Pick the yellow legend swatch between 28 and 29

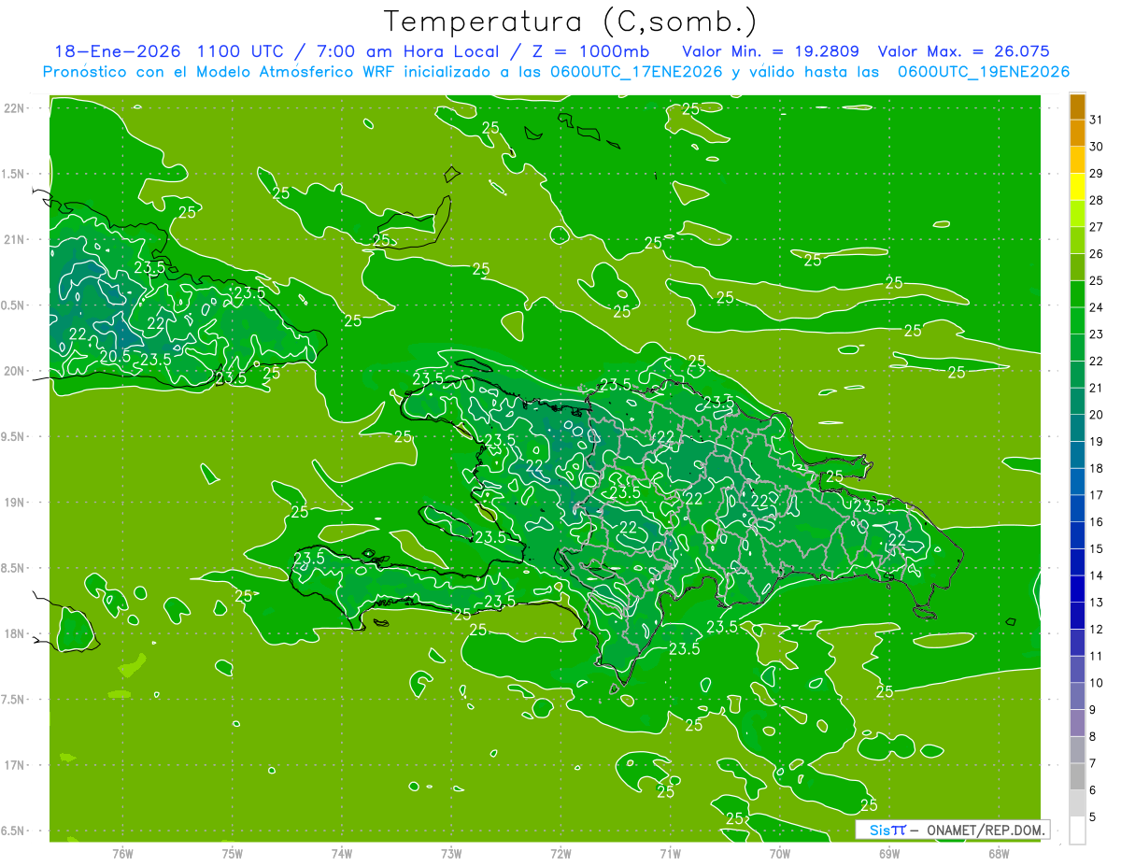(1077, 187)
